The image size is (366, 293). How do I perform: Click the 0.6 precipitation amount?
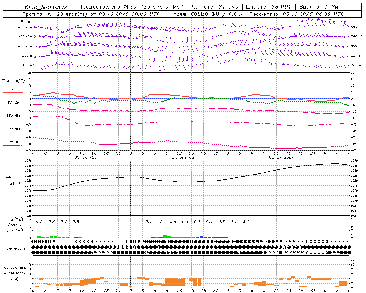tap(222, 222)
